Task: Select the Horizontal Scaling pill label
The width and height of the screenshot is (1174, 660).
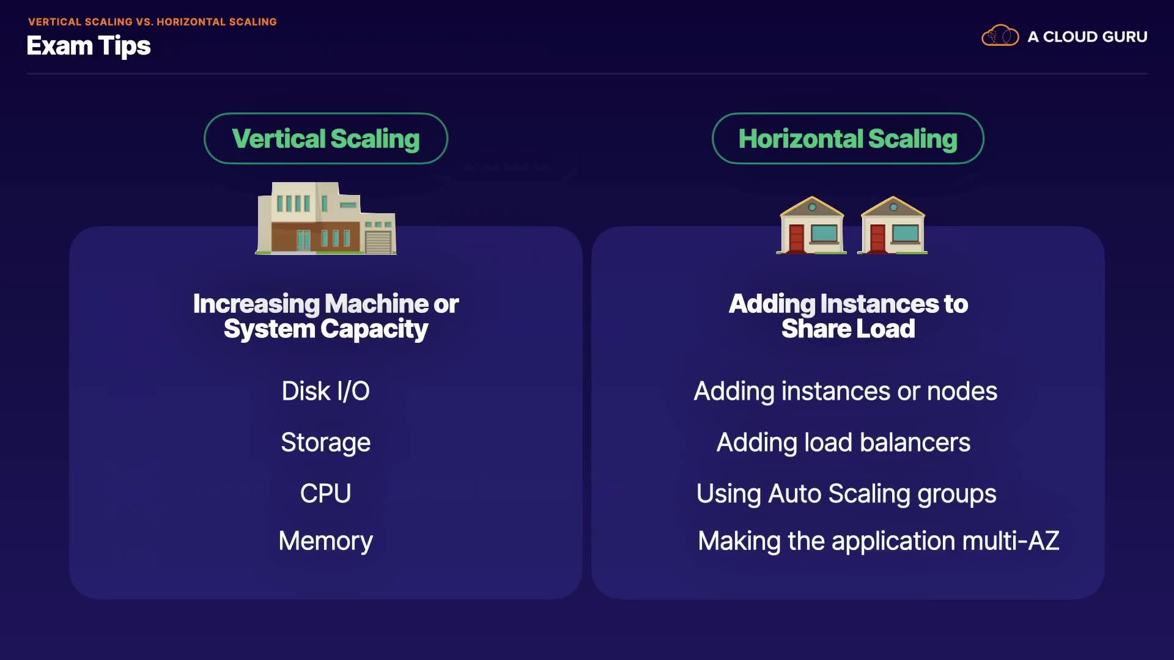Action: pyautogui.click(x=847, y=139)
